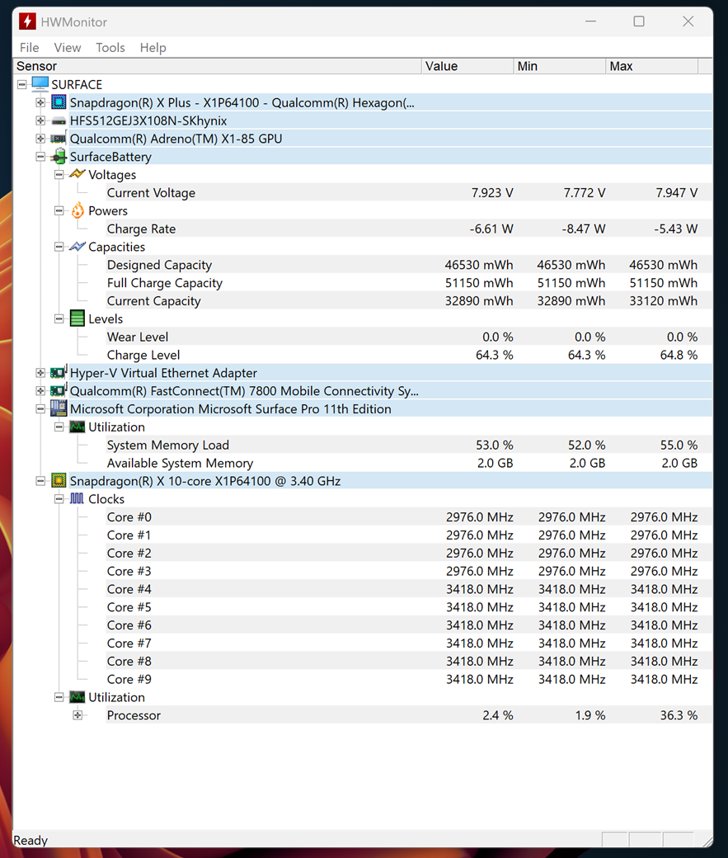Click the -8.47 W minimum charge rate
This screenshot has width=728, height=858.
(x=584, y=229)
